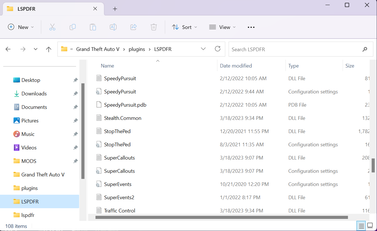Open the See more ellipsis menu
The height and width of the screenshot is (231, 377).
click(x=251, y=27)
